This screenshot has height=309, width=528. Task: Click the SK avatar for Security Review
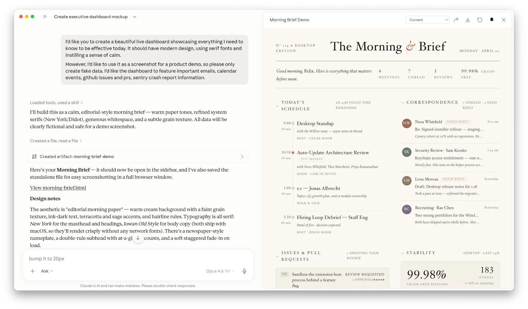click(407, 152)
